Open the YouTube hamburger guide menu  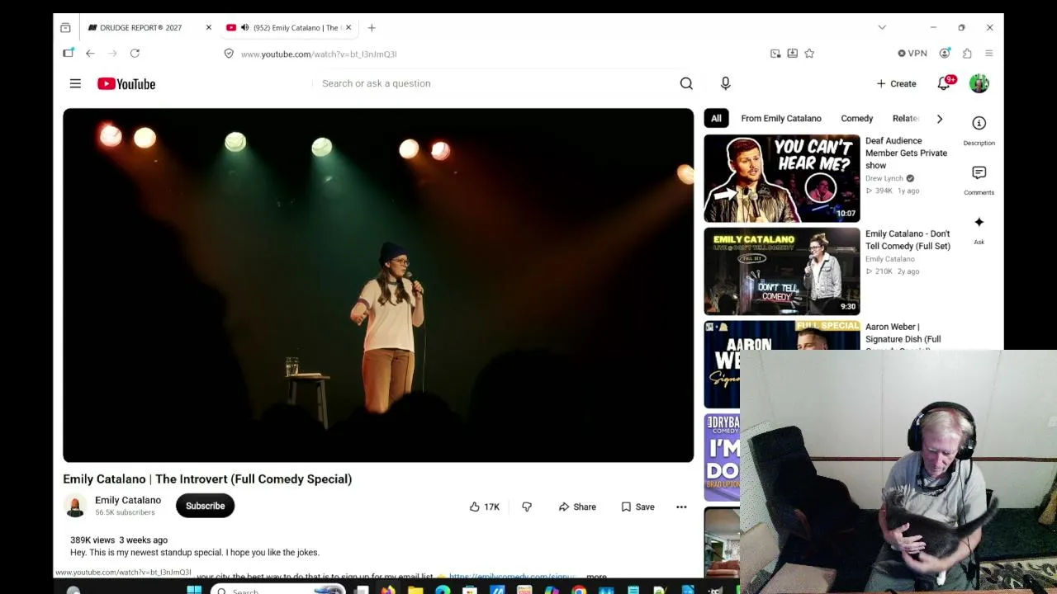(75, 83)
